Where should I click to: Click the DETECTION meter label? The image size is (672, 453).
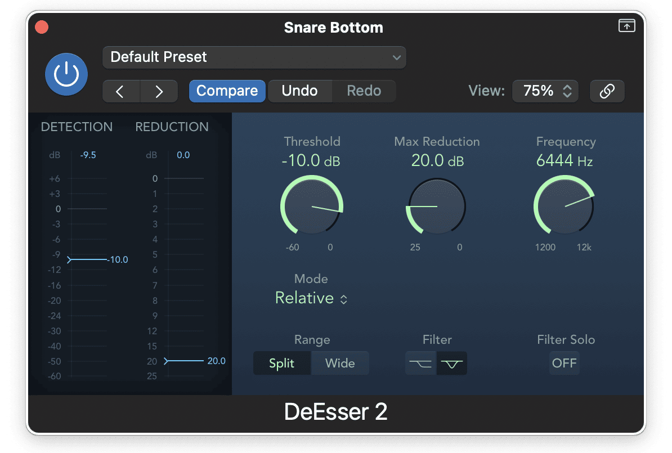coord(77,127)
